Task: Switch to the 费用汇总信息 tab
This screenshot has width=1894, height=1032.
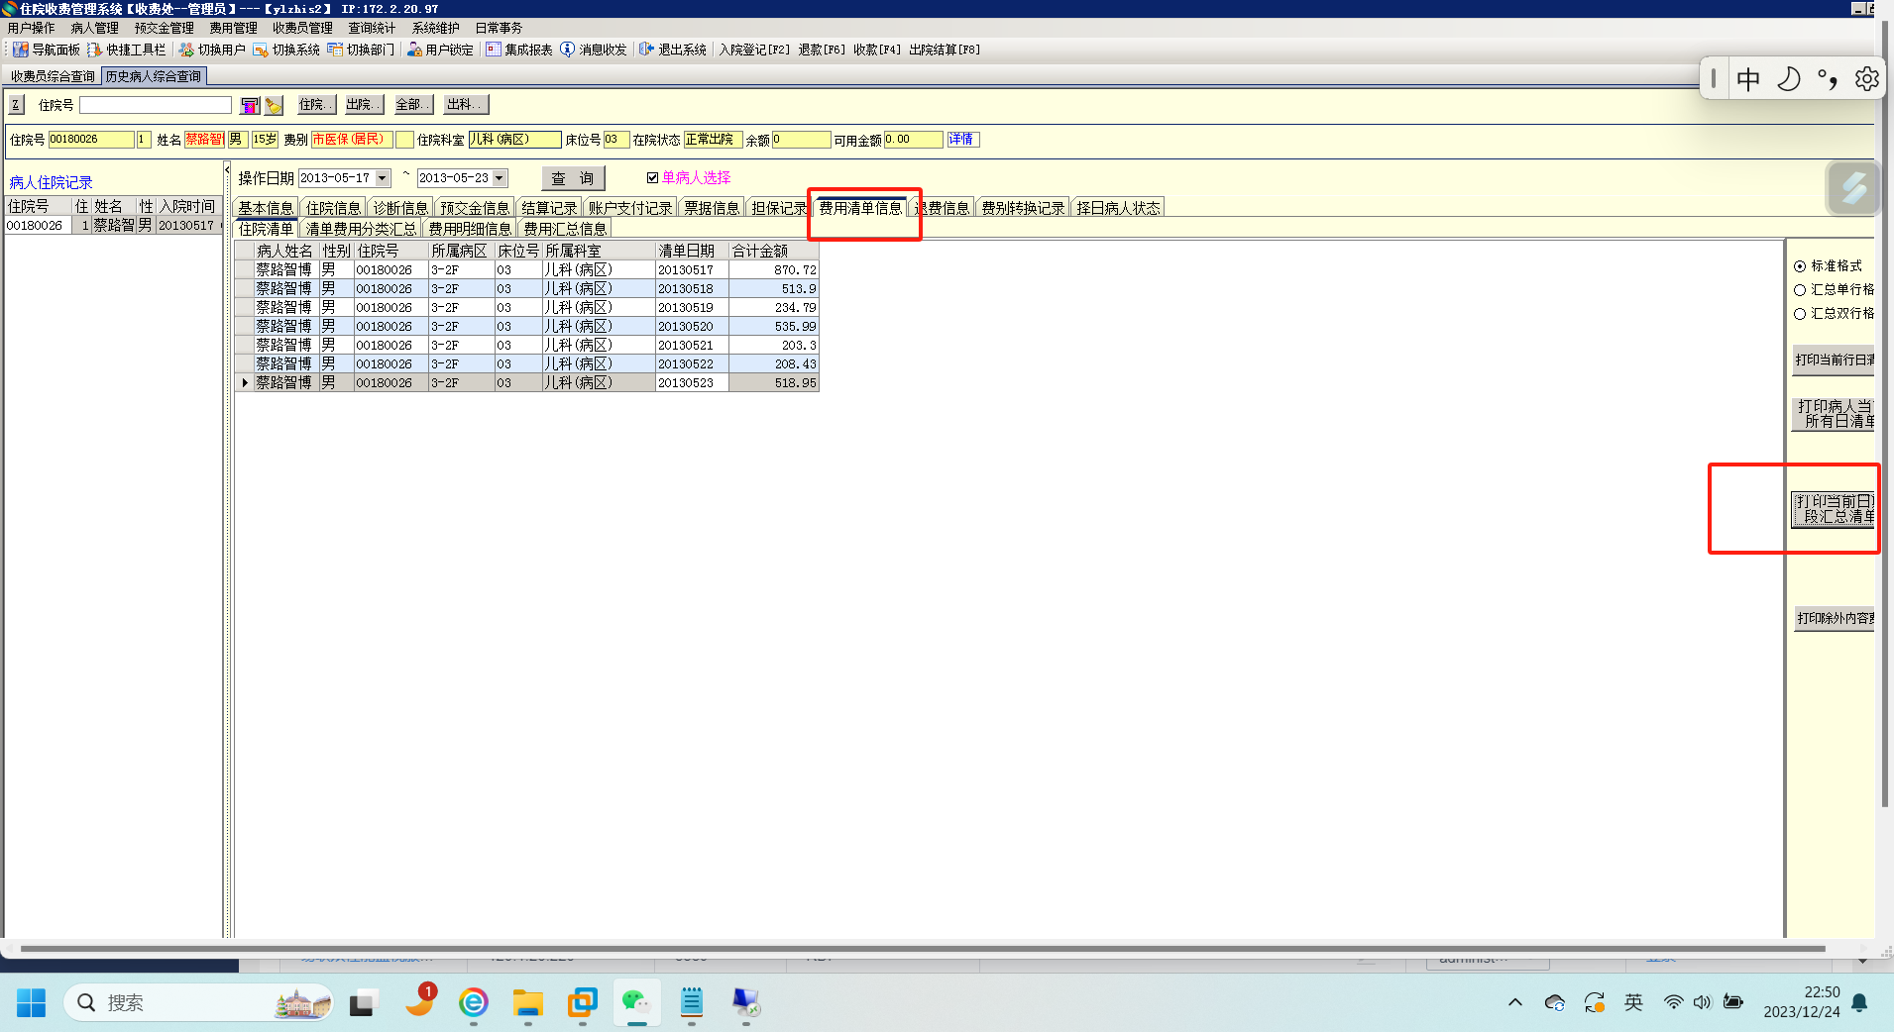Action: (565, 229)
